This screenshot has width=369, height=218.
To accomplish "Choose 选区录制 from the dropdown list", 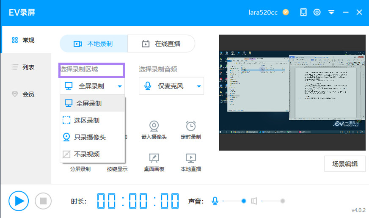I will pos(92,120).
